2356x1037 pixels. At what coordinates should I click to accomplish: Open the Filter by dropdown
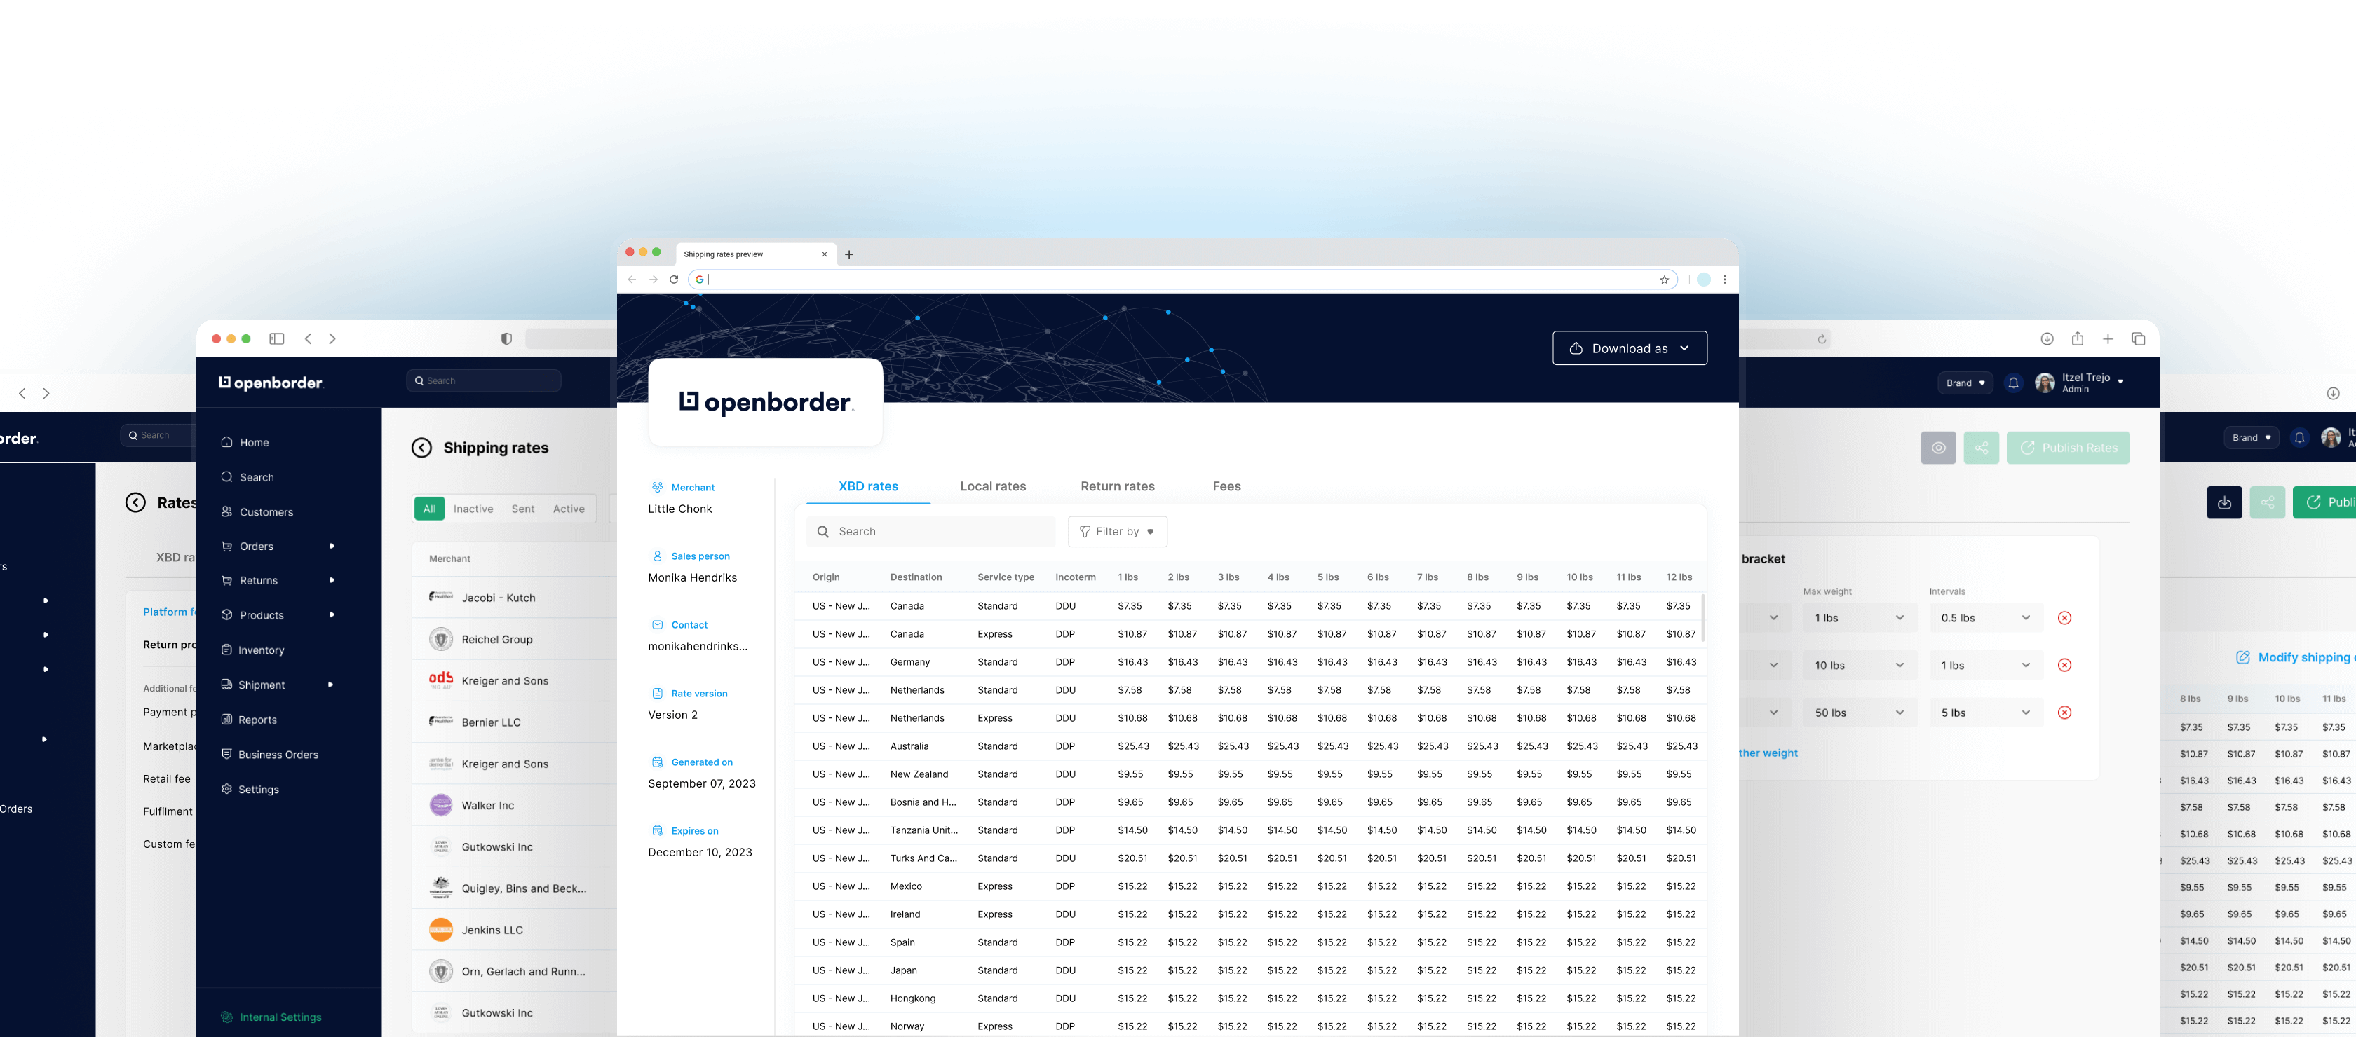coord(1117,532)
